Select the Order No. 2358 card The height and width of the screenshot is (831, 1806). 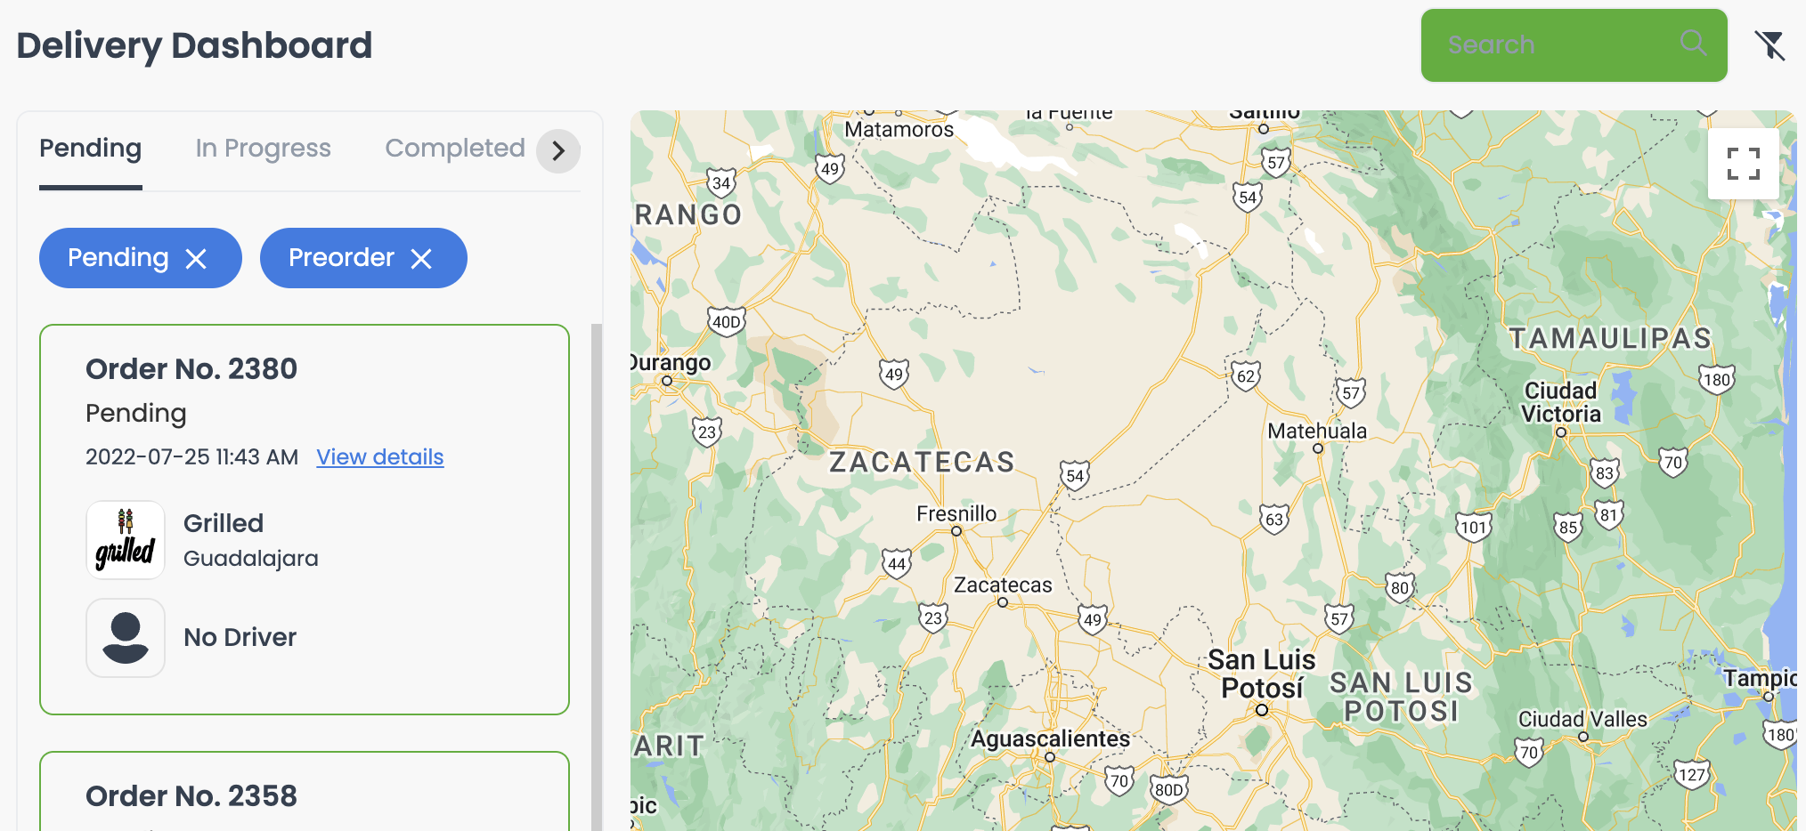(x=305, y=792)
